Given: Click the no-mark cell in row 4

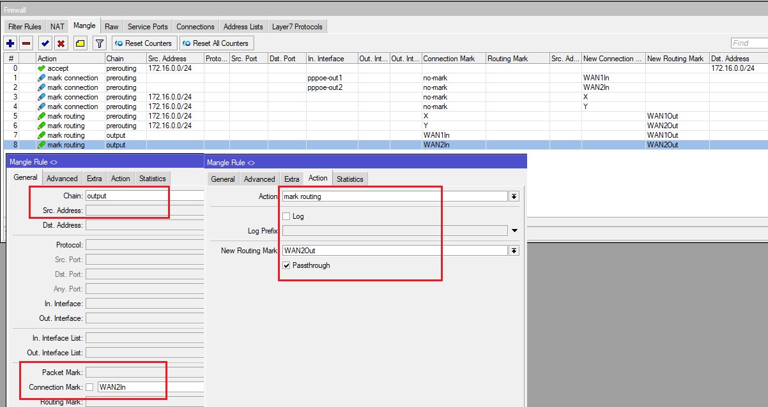Looking at the screenshot, I should [454, 107].
